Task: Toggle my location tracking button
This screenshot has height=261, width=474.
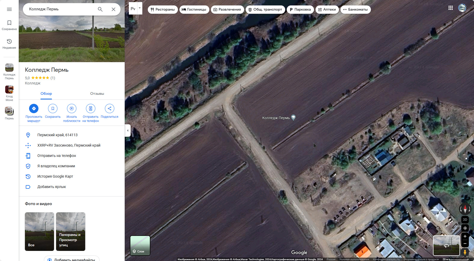Action: coord(465,228)
